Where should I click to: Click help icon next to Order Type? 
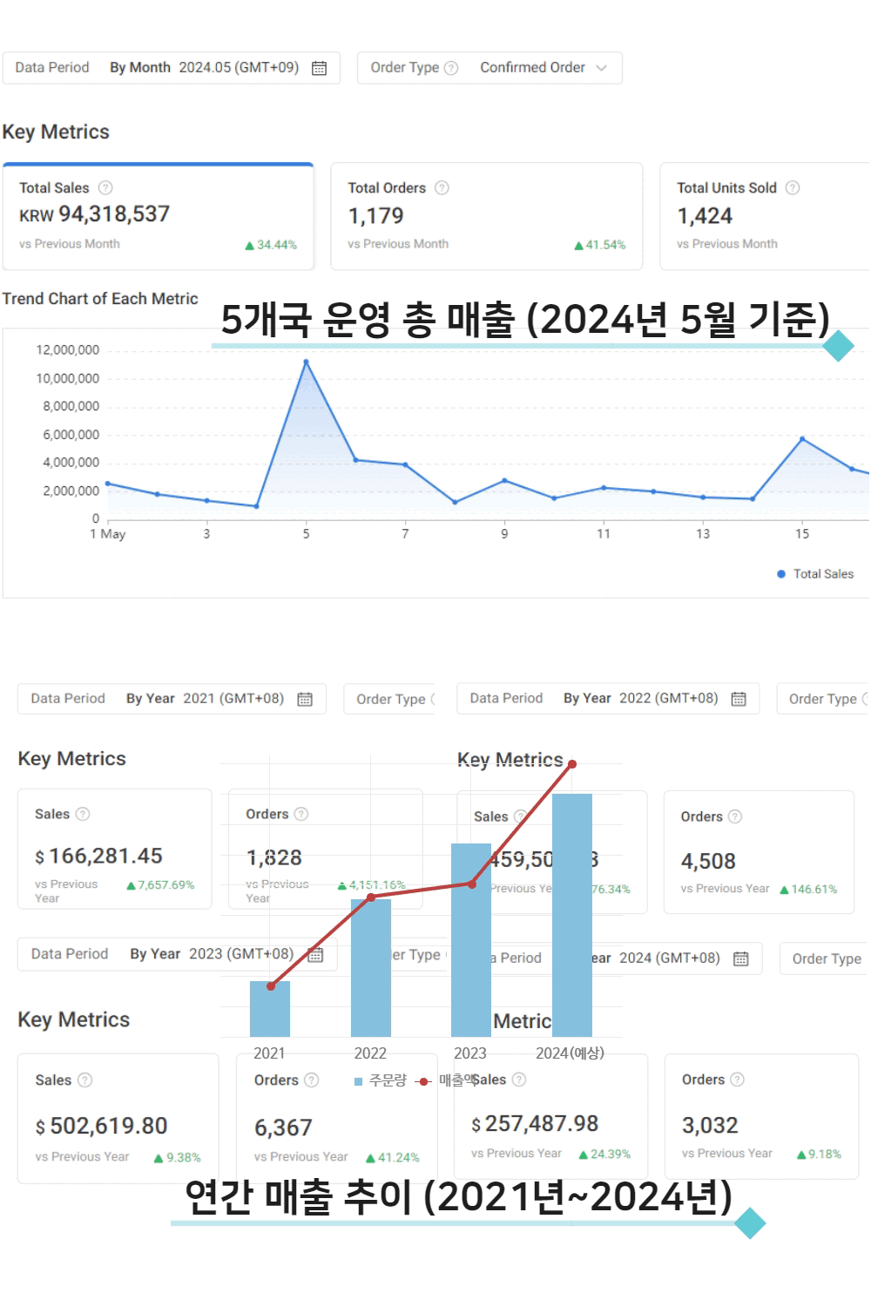click(x=451, y=68)
